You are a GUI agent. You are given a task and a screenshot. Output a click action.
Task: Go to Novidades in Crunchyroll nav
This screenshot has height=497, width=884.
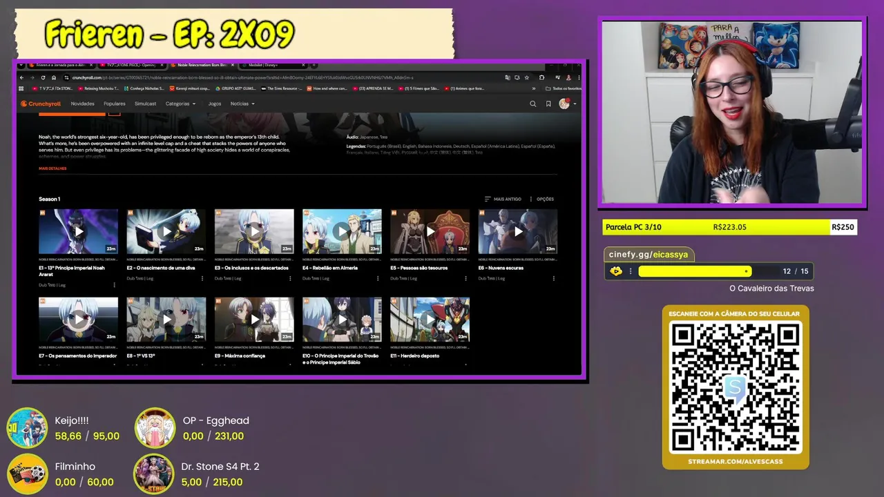(x=82, y=104)
